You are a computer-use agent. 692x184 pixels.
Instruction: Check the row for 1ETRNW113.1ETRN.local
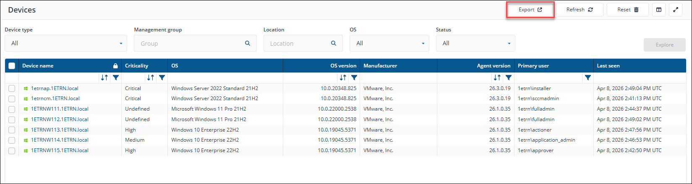click(12, 130)
